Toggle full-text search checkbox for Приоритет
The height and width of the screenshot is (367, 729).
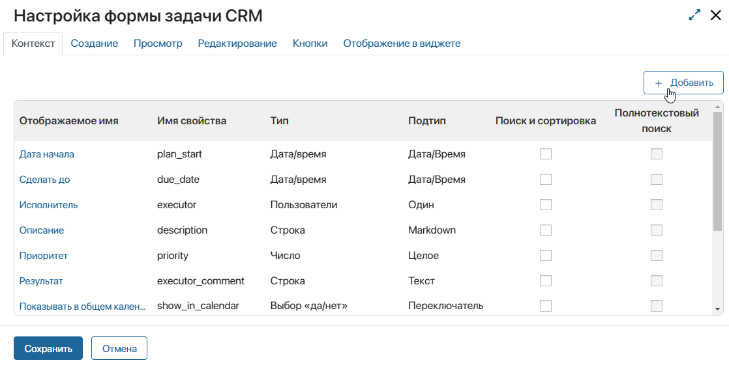tap(657, 256)
